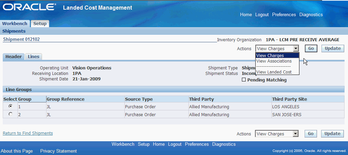Image resolution: width=348 pixels, height=155 pixels.
Task: Choose View Landed Cost option
Action: [x=277, y=72]
